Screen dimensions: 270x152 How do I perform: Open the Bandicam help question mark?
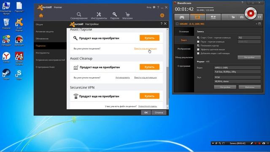(242, 3)
